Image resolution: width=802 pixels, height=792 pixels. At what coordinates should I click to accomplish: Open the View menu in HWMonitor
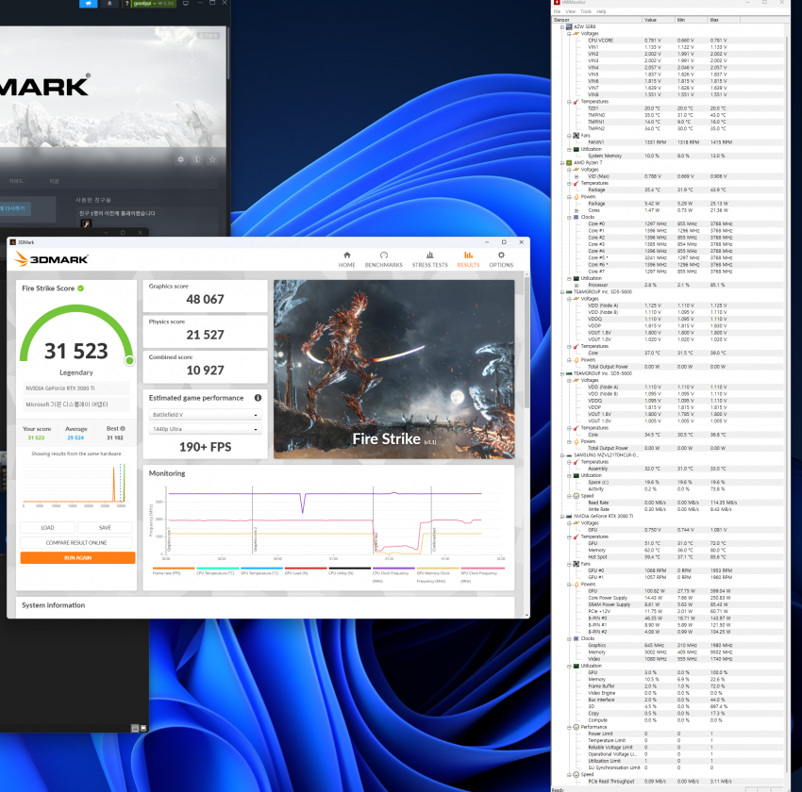(x=570, y=11)
